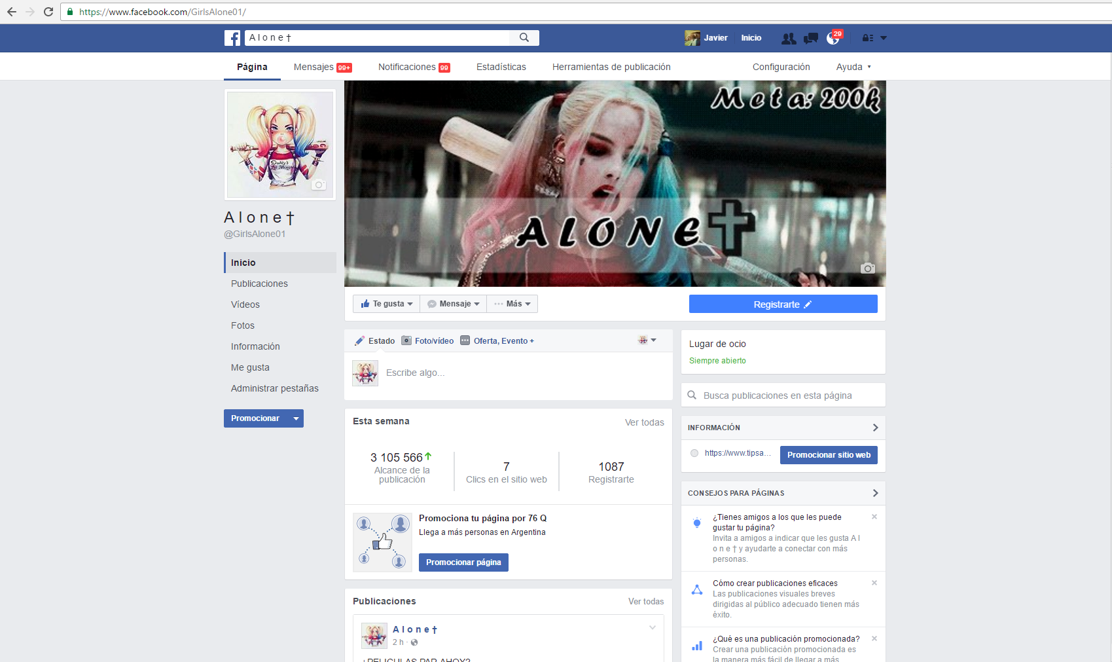Expand the Información section chevron
This screenshot has width=1112, height=662.
[x=875, y=428]
